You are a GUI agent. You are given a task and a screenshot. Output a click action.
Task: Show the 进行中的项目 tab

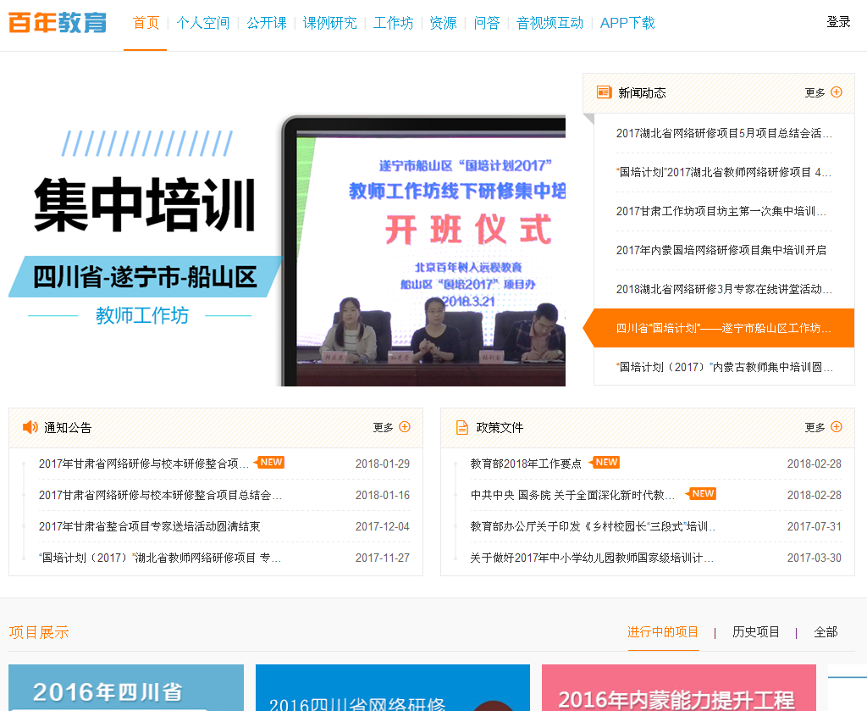coord(663,632)
